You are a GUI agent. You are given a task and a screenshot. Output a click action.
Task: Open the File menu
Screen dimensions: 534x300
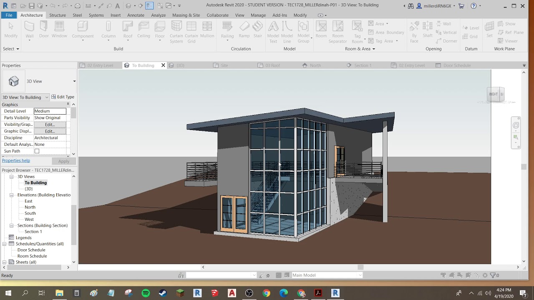tap(9, 15)
